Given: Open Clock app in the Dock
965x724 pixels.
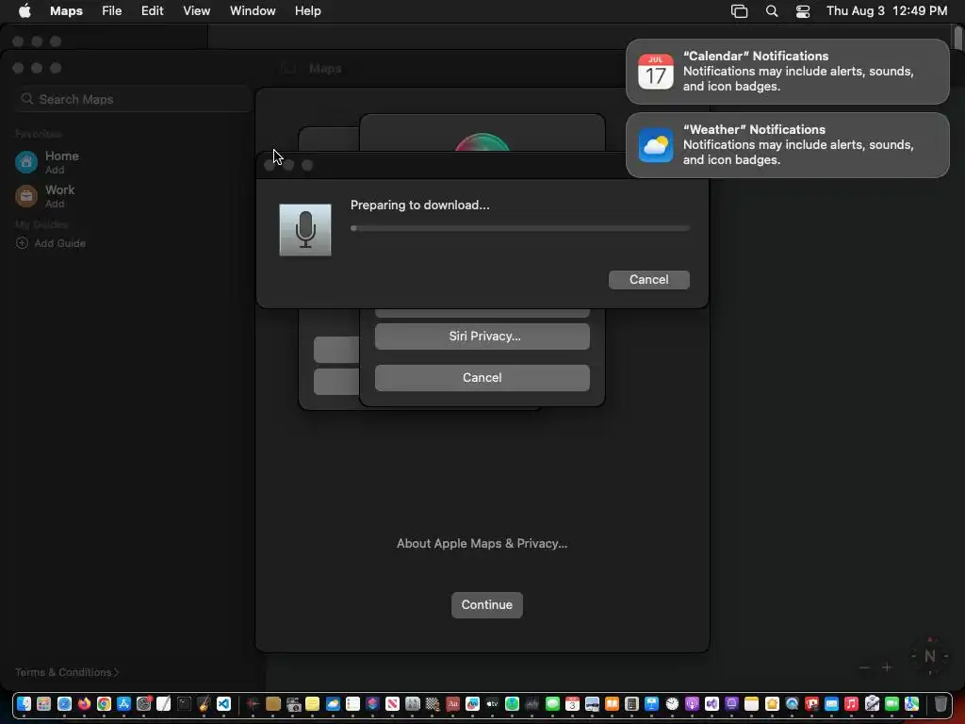Looking at the screenshot, I should pyautogui.click(x=672, y=703).
